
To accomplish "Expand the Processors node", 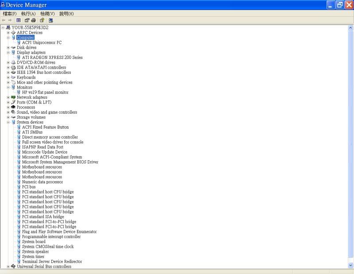I will click(8, 107).
